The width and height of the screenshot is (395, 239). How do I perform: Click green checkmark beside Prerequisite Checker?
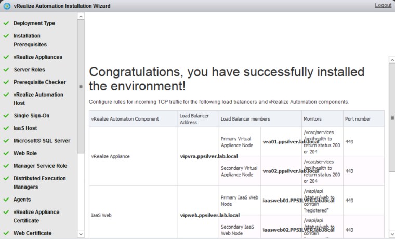pos(6,82)
